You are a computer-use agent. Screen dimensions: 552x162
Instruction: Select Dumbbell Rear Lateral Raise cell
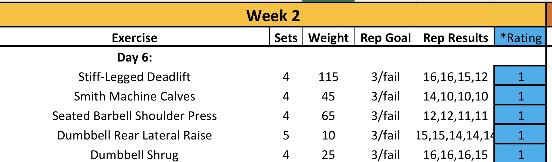point(134,135)
